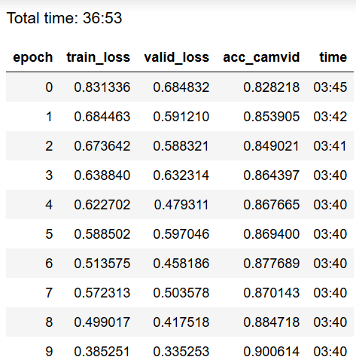Click accuracy value 0.853905 in epoch 1
This screenshot has width=356, height=363.
272,117
